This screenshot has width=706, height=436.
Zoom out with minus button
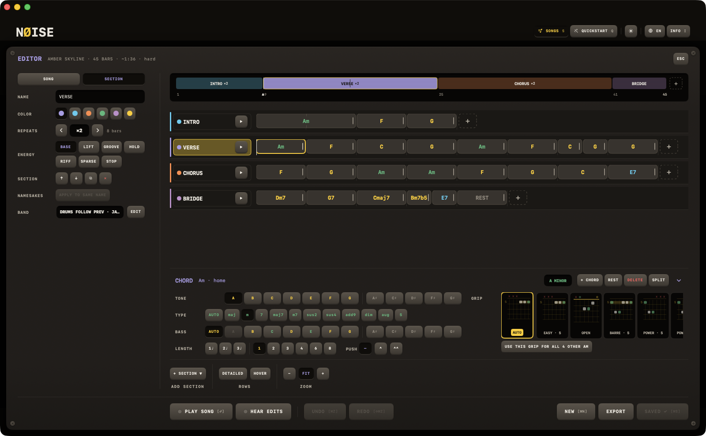pyautogui.click(x=289, y=373)
